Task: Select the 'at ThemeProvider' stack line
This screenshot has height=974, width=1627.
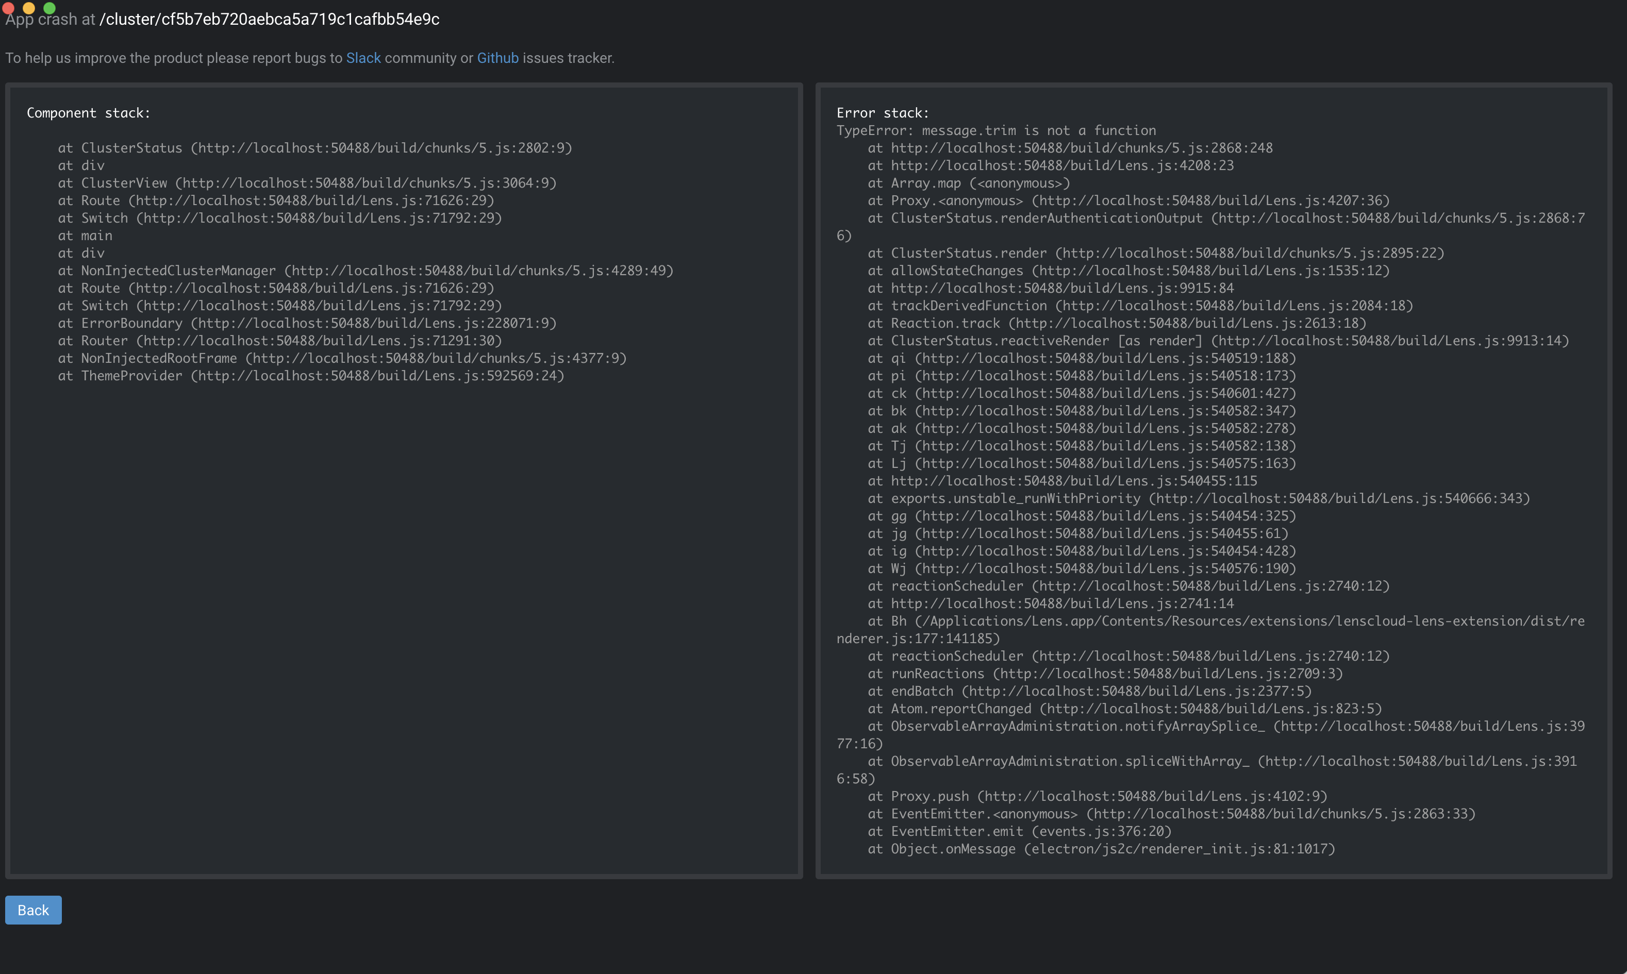Action: (311, 375)
